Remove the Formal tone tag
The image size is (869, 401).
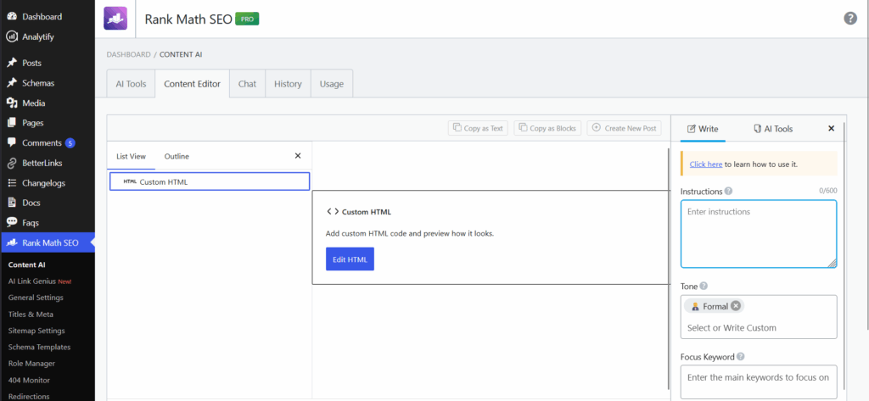735,306
